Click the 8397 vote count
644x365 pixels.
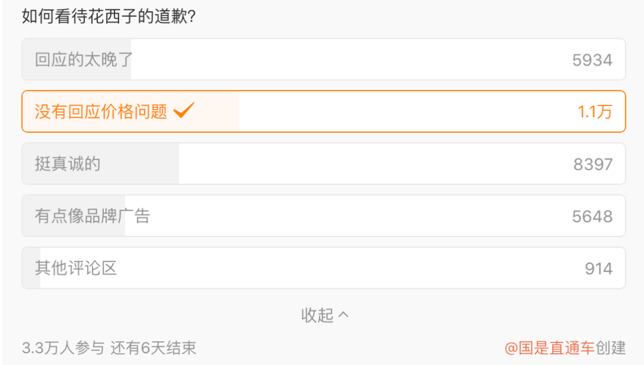tap(593, 164)
